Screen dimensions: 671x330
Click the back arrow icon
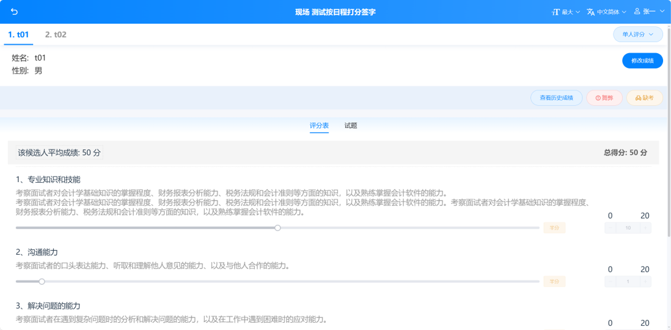[14, 12]
